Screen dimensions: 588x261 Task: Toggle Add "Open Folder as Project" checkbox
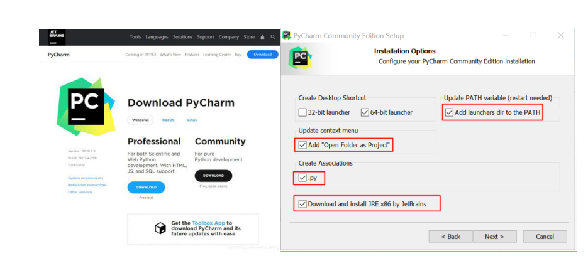coord(302,145)
